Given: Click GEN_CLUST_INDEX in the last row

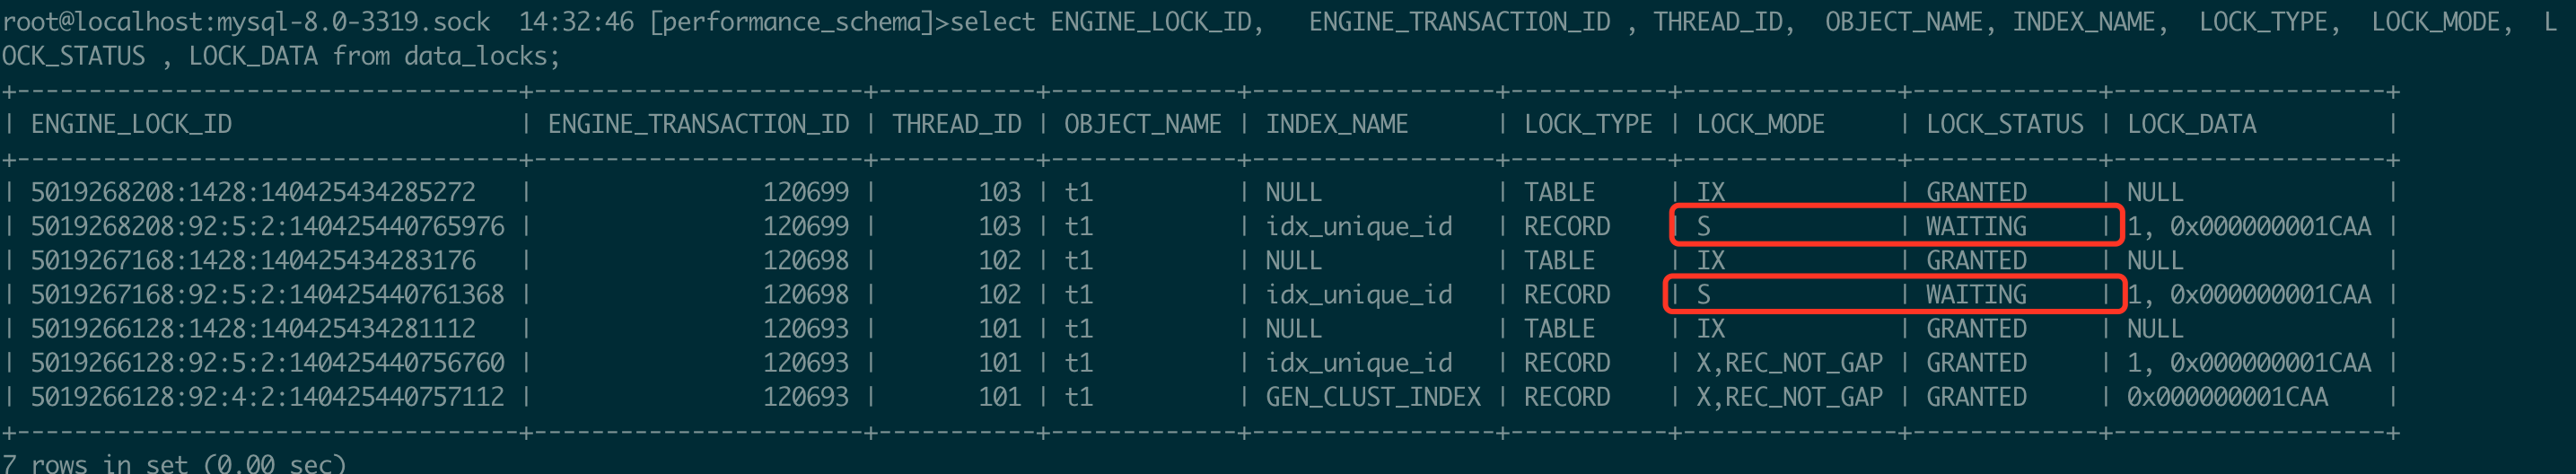Looking at the screenshot, I should [1373, 397].
